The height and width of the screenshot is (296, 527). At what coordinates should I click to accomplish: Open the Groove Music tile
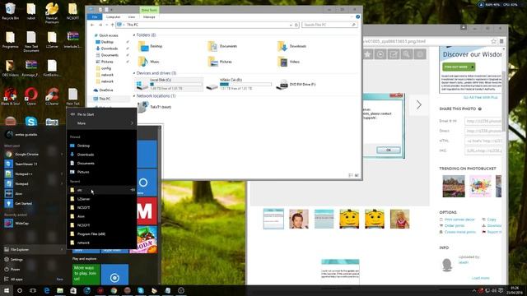(114, 275)
